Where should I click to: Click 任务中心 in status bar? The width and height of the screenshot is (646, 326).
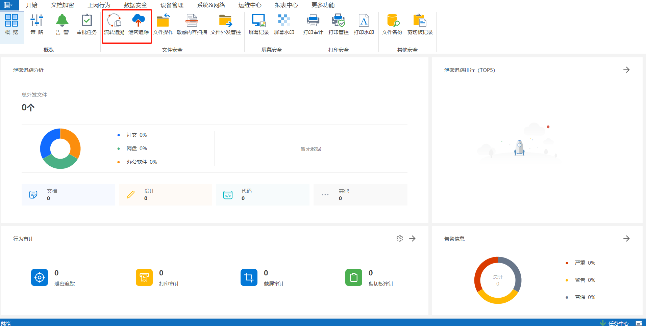click(618, 323)
